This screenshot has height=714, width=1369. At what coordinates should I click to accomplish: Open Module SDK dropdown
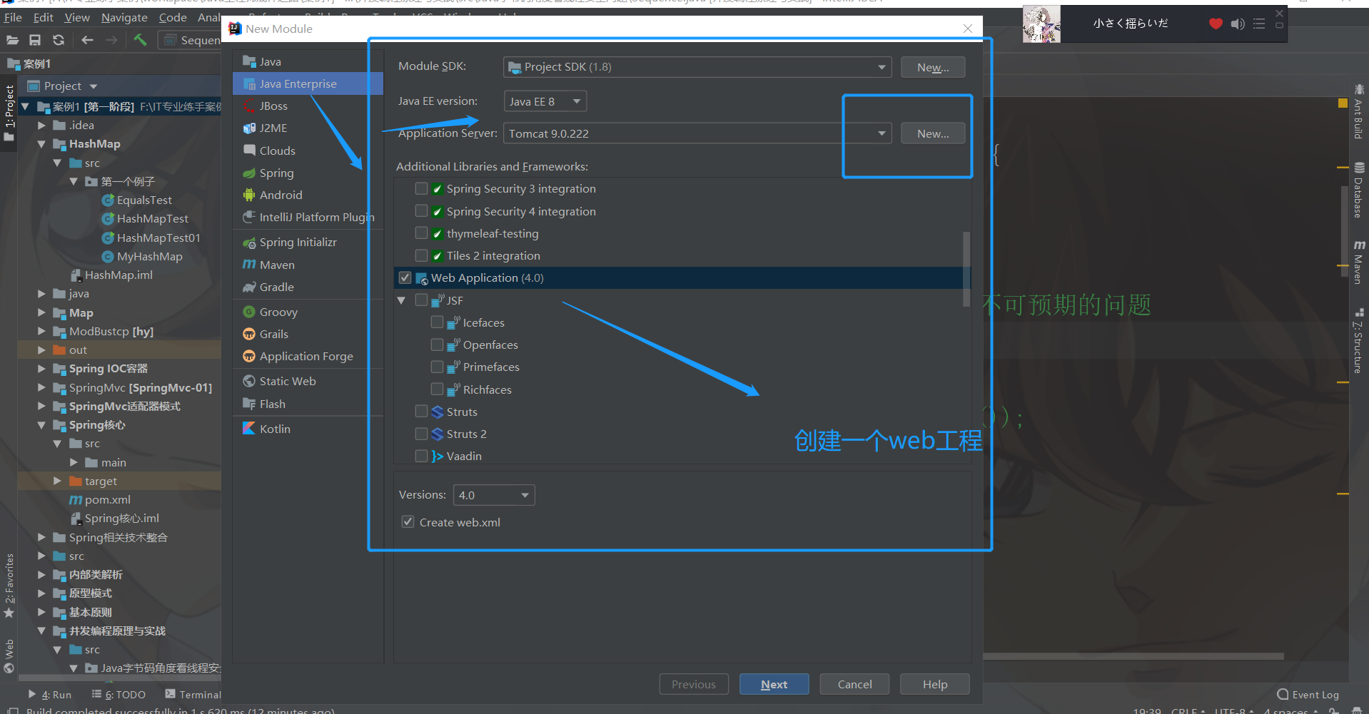(x=697, y=67)
